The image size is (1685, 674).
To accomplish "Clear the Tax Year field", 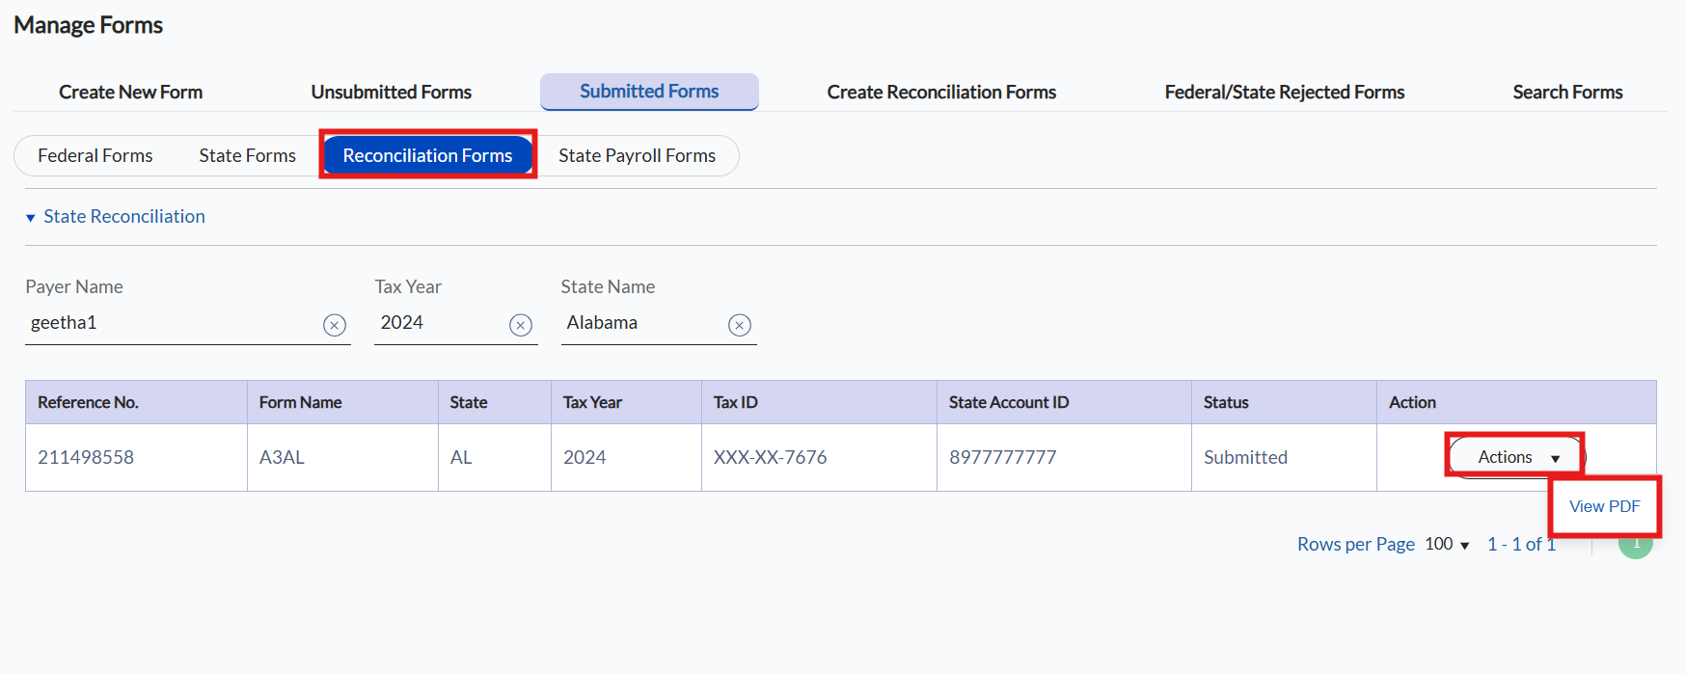I will (521, 325).
